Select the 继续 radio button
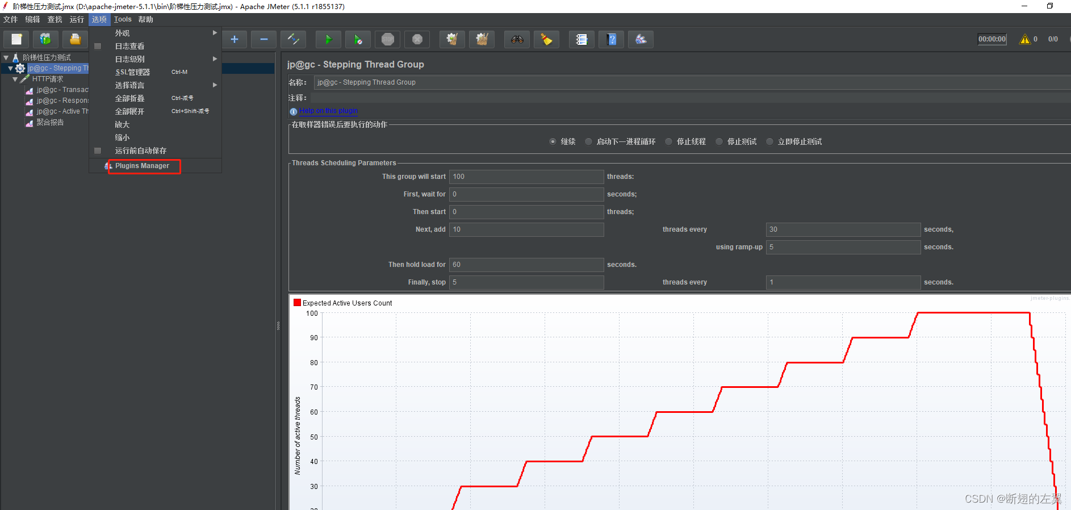Screen dimensions: 1071x510 coord(553,141)
